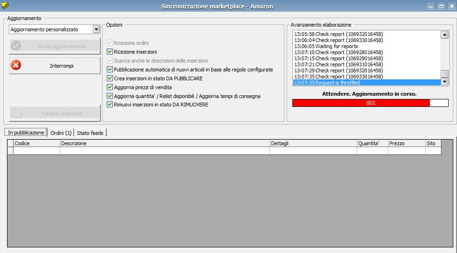Click the grey checkmark icon on Avvia aggiornamento

16,46
